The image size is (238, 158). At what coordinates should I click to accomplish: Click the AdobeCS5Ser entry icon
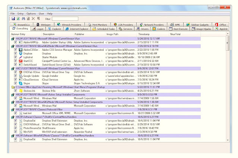click(20, 50)
